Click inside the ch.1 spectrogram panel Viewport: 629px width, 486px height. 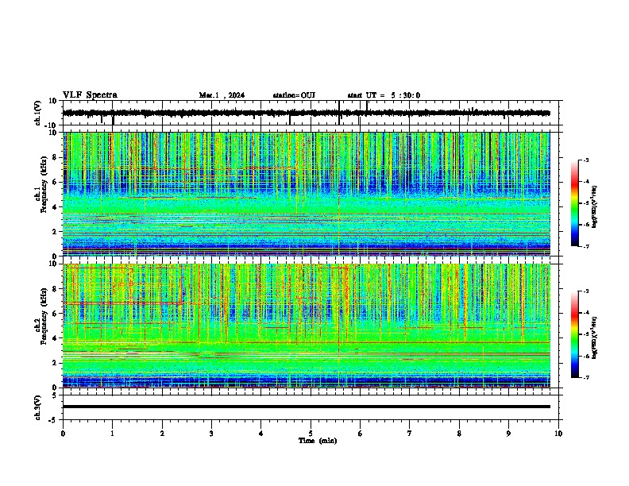[306, 194]
